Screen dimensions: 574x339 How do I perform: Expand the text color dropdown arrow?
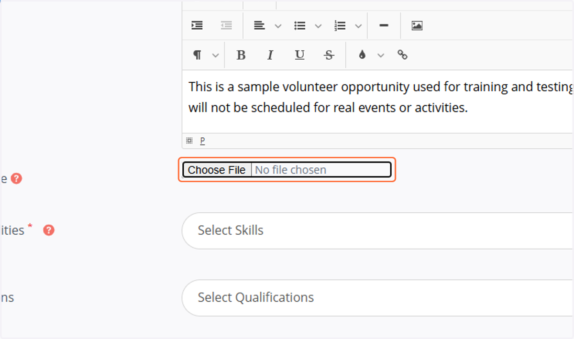tap(381, 55)
